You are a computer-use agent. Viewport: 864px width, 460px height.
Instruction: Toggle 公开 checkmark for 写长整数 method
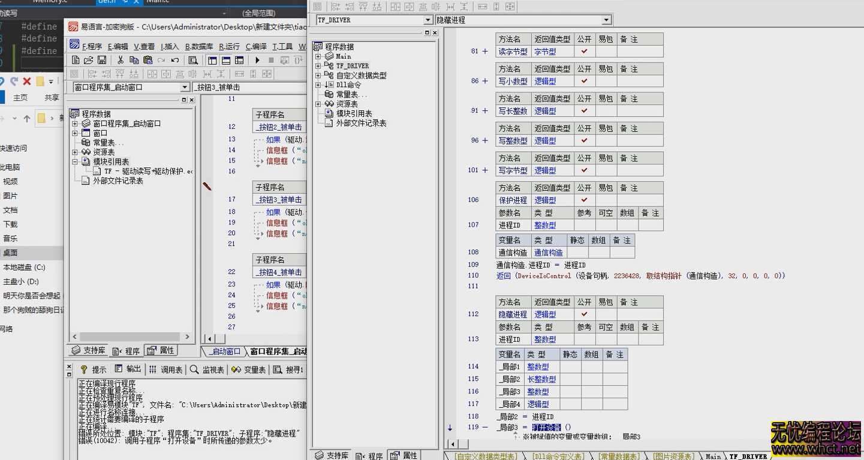pyautogui.click(x=585, y=110)
